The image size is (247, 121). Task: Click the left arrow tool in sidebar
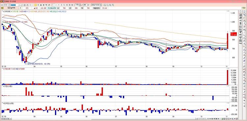[x=244, y=100]
